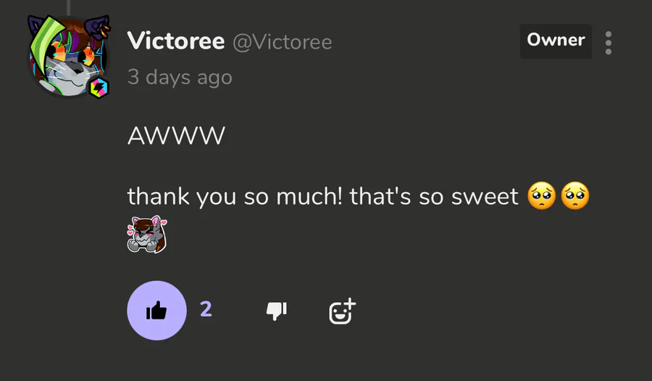This screenshot has height=381, width=652.
Task: Click the second pleading face emoji
Action: pyautogui.click(x=575, y=196)
